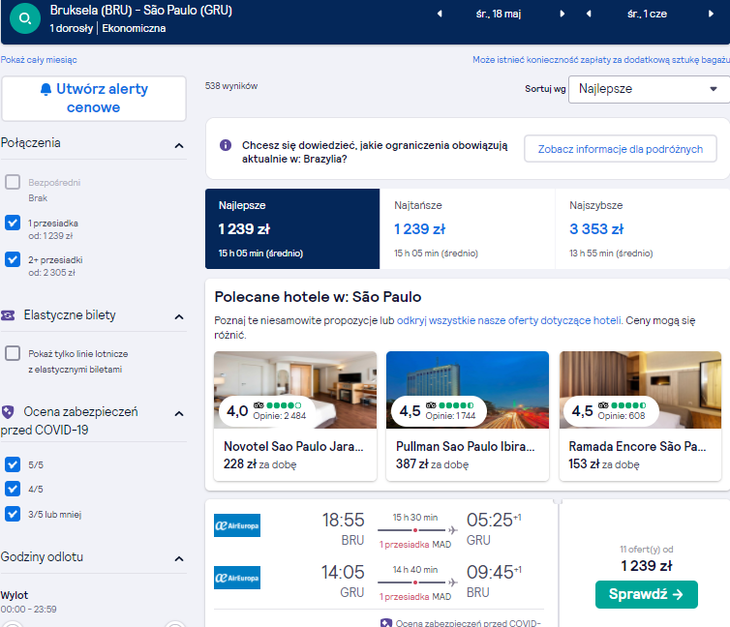The height and width of the screenshot is (627, 730).
Task: Enable only airlines with flexible tickets
Action: 13,353
